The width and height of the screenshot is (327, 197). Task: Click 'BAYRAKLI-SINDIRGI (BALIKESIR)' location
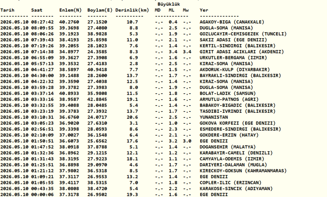(x=240, y=76)
